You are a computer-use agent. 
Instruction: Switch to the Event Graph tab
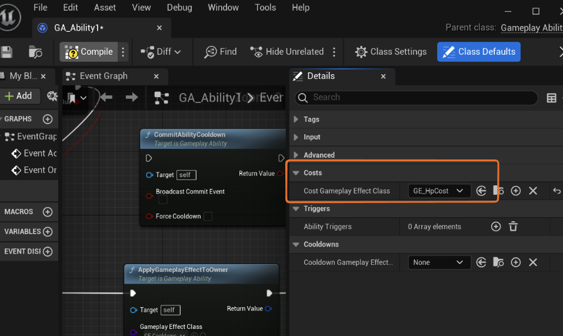tap(104, 76)
